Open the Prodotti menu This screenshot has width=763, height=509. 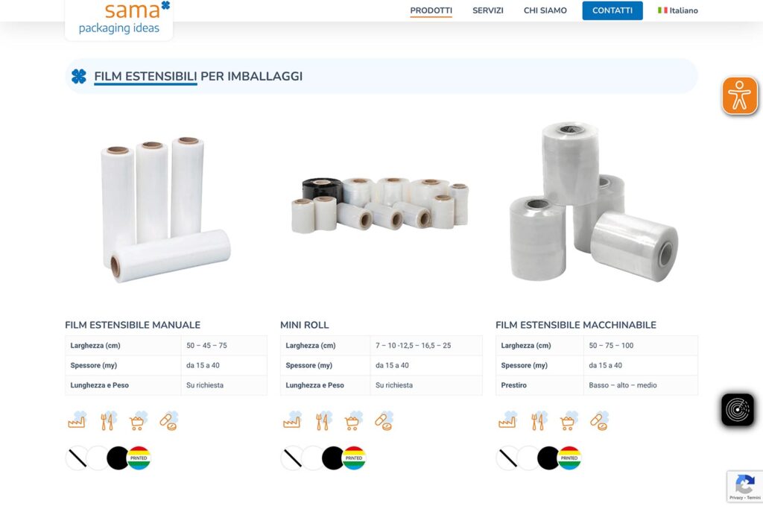431,10
